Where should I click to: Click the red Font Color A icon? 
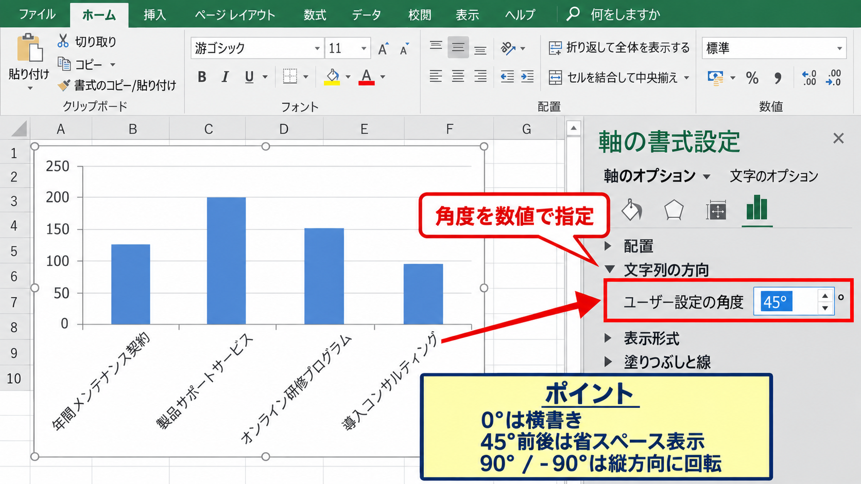point(366,77)
